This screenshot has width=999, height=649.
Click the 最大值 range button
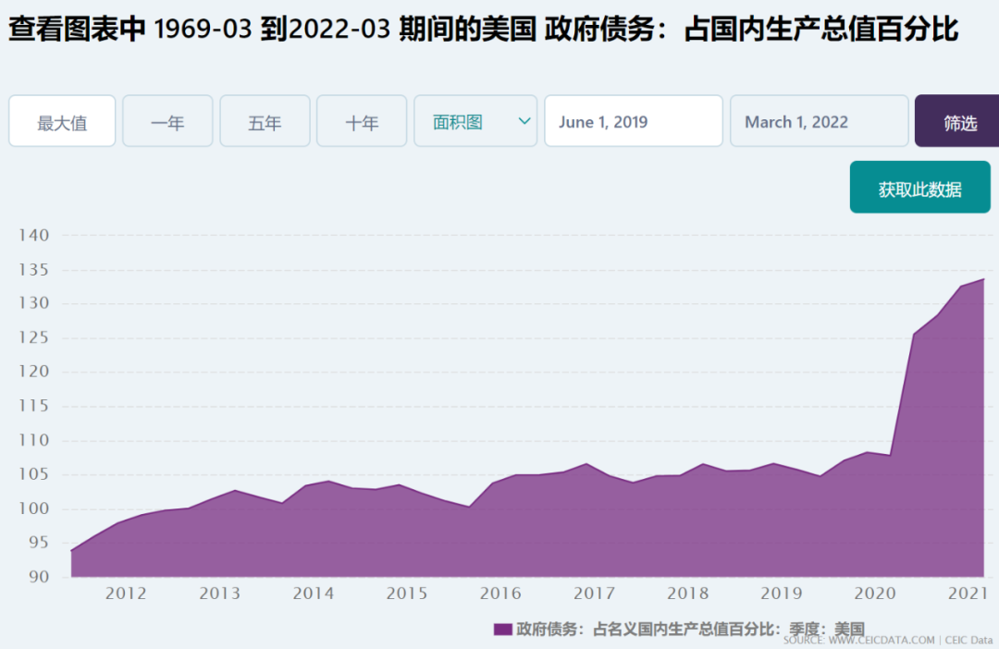pyautogui.click(x=62, y=121)
